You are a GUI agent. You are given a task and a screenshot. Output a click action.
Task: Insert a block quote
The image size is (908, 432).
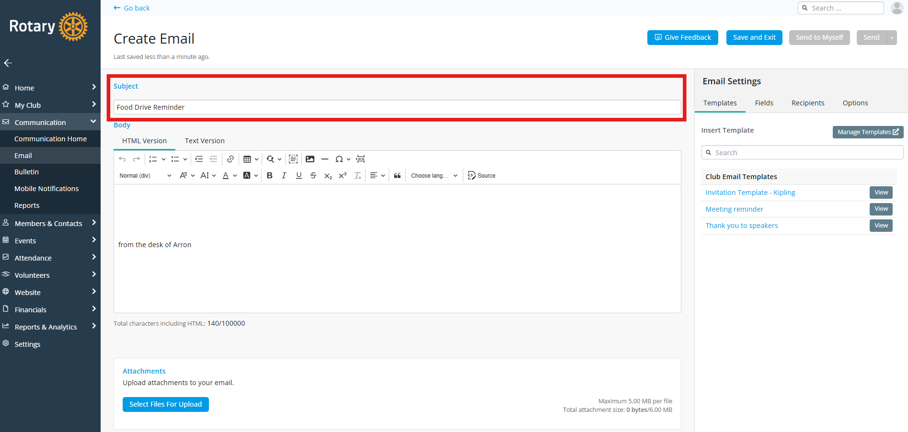(397, 175)
